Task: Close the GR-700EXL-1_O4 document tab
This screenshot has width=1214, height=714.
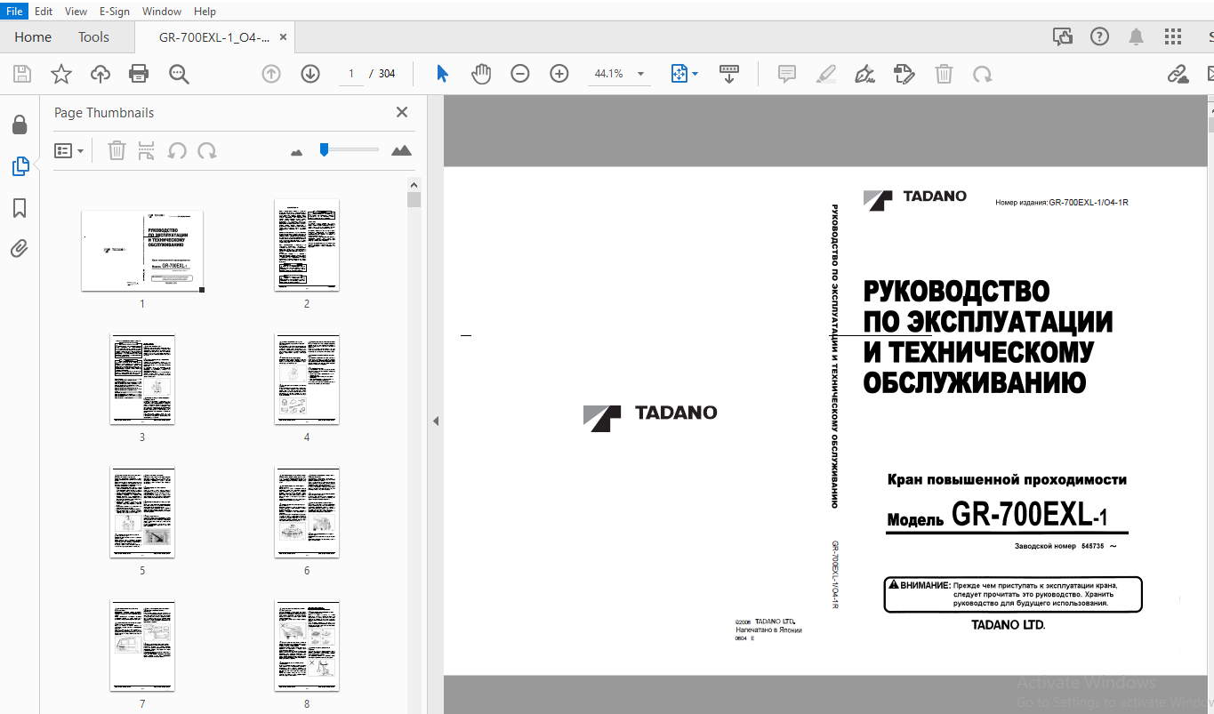Action: tap(283, 37)
